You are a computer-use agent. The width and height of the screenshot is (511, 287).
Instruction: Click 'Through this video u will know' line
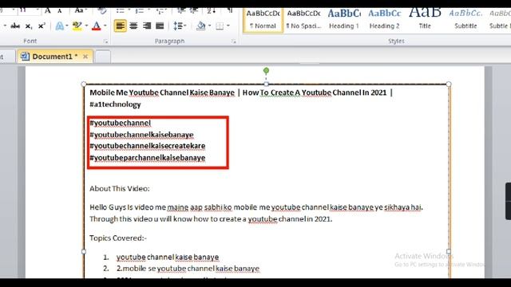211,219
